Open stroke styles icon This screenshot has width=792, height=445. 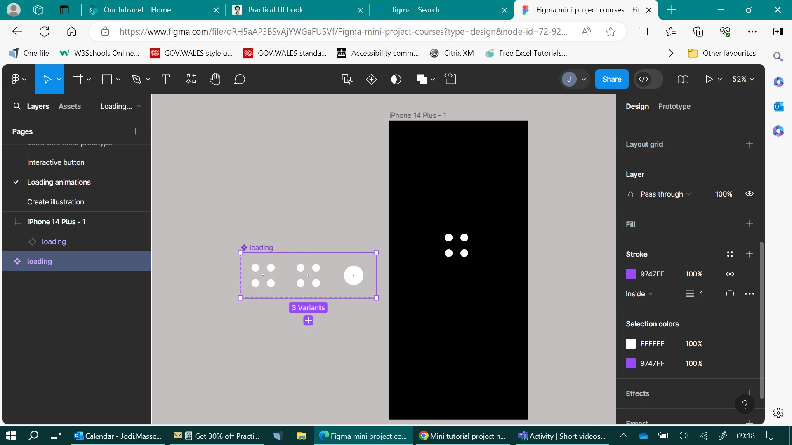pyautogui.click(x=730, y=254)
